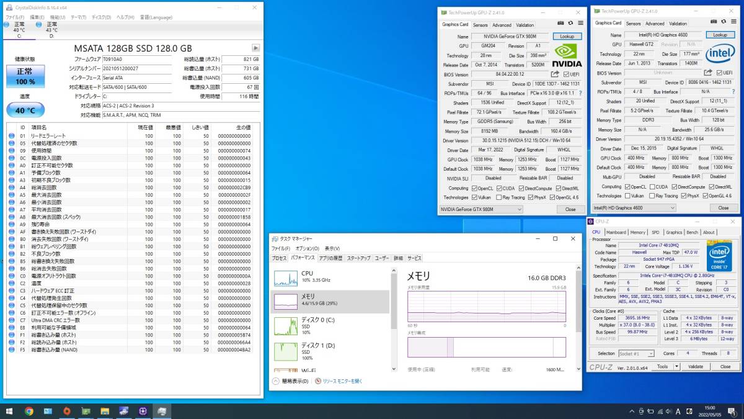Select drive C: status icon in CrystalDiskInfo
744x419 pixels.
tap(6, 24)
